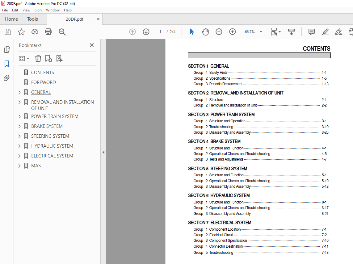Open the Sign menu
Screen dimensions: 353x264
[38, 10]
